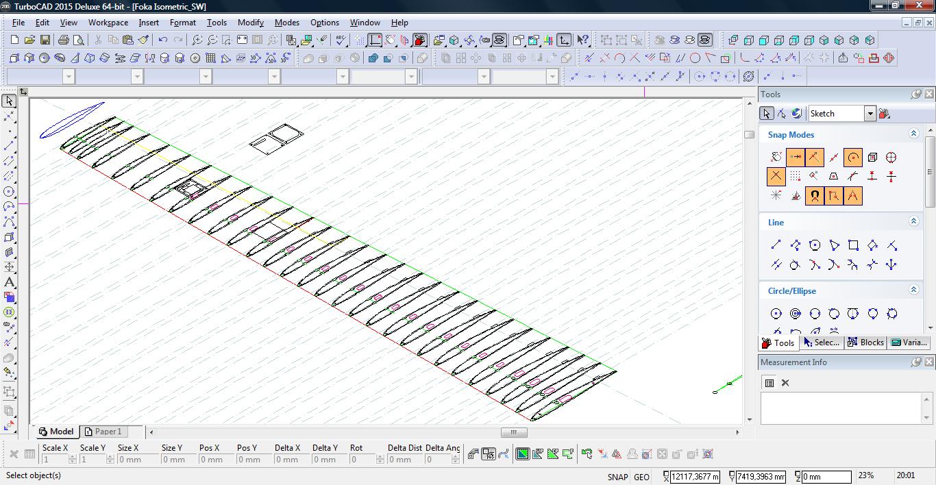Click the Print icon in toolbar
Screen dimensions: 936x485
coord(64,40)
